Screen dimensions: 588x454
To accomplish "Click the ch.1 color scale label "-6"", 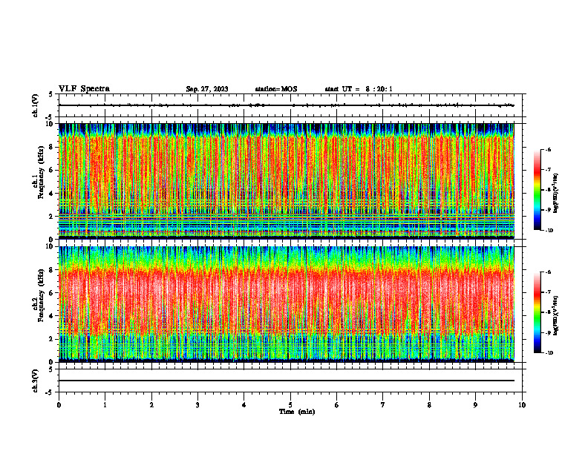I will pyautogui.click(x=548, y=149).
